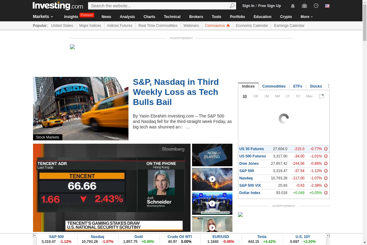367x245 pixels.
Task: Open the Charts menu
Action: click(149, 17)
